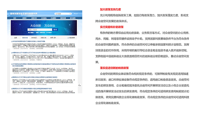Image resolution: width=208 pixels, height=117 pixels.
Task: Click hot search link 示范基地 under search box
Action: point(49,33)
